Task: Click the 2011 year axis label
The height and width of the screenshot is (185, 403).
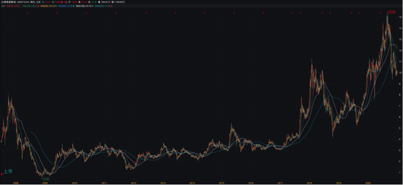Action: 104,183
